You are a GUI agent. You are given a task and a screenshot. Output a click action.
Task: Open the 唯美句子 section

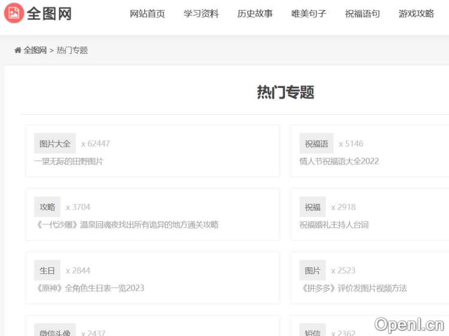(309, 13)
